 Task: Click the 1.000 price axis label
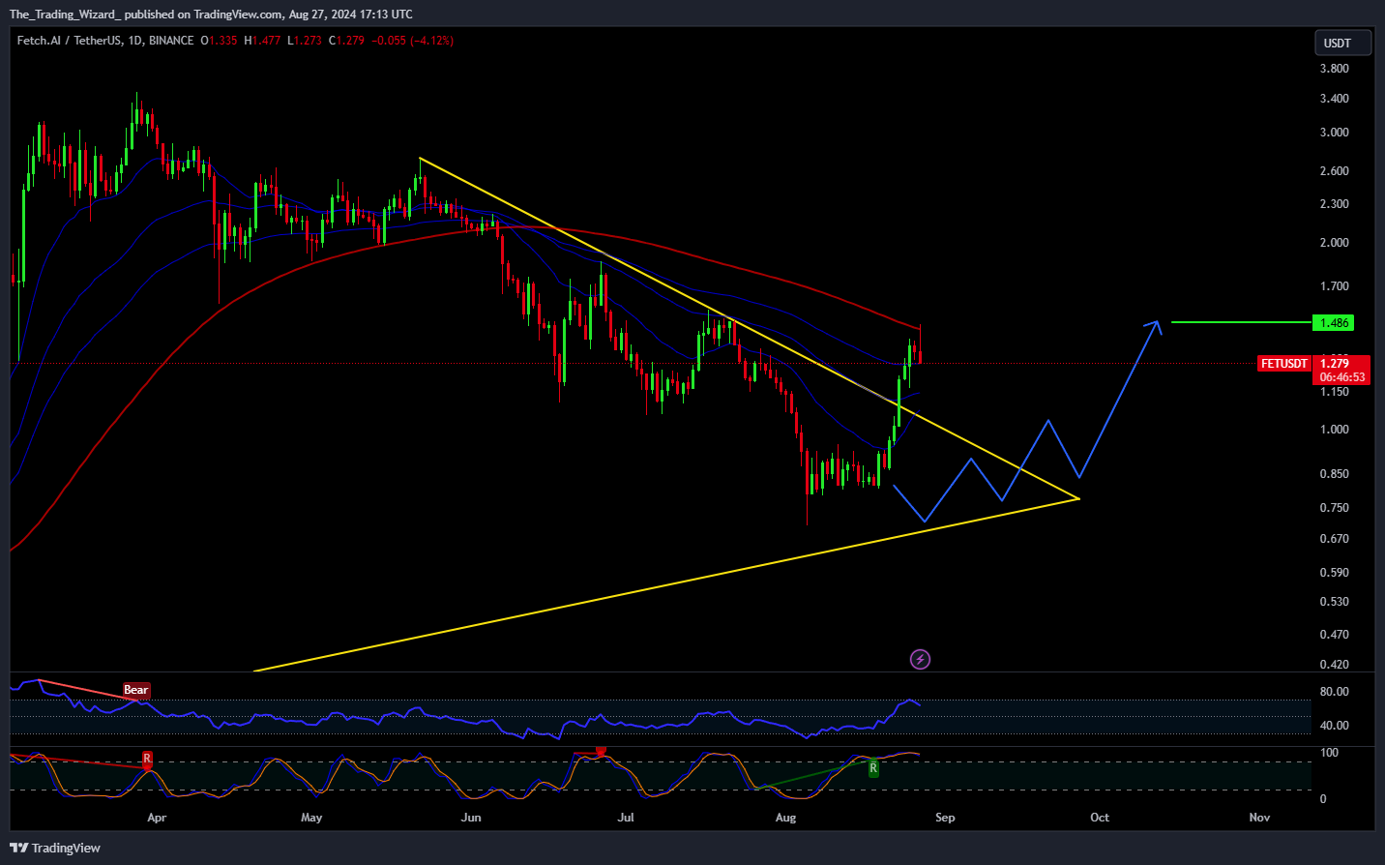[1335, 430]
